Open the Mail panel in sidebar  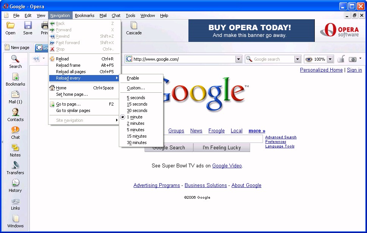coord(15,97)
